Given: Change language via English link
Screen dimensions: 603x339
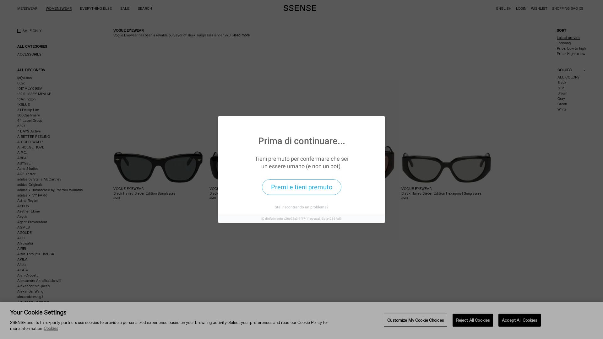Looking at the screenshot, I should click(504, 8).
